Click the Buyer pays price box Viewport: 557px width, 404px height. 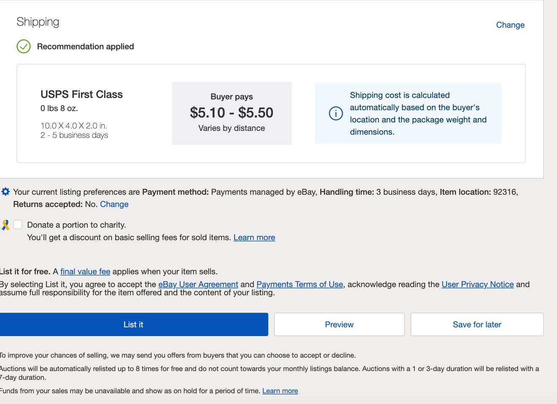pyautogui.click(x=231, y=113)
